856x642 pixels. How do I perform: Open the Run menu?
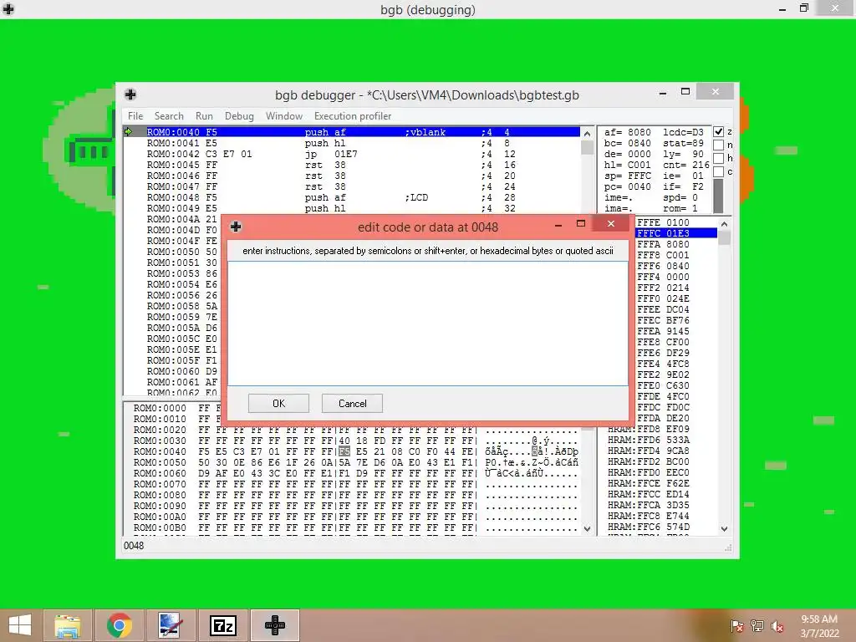point(204,115)
